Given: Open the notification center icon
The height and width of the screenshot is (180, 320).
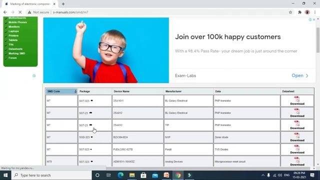Looking at the screenshot, I should point(312,175).
